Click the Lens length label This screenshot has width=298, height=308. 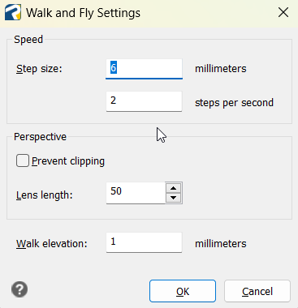(x=45, y=195)
